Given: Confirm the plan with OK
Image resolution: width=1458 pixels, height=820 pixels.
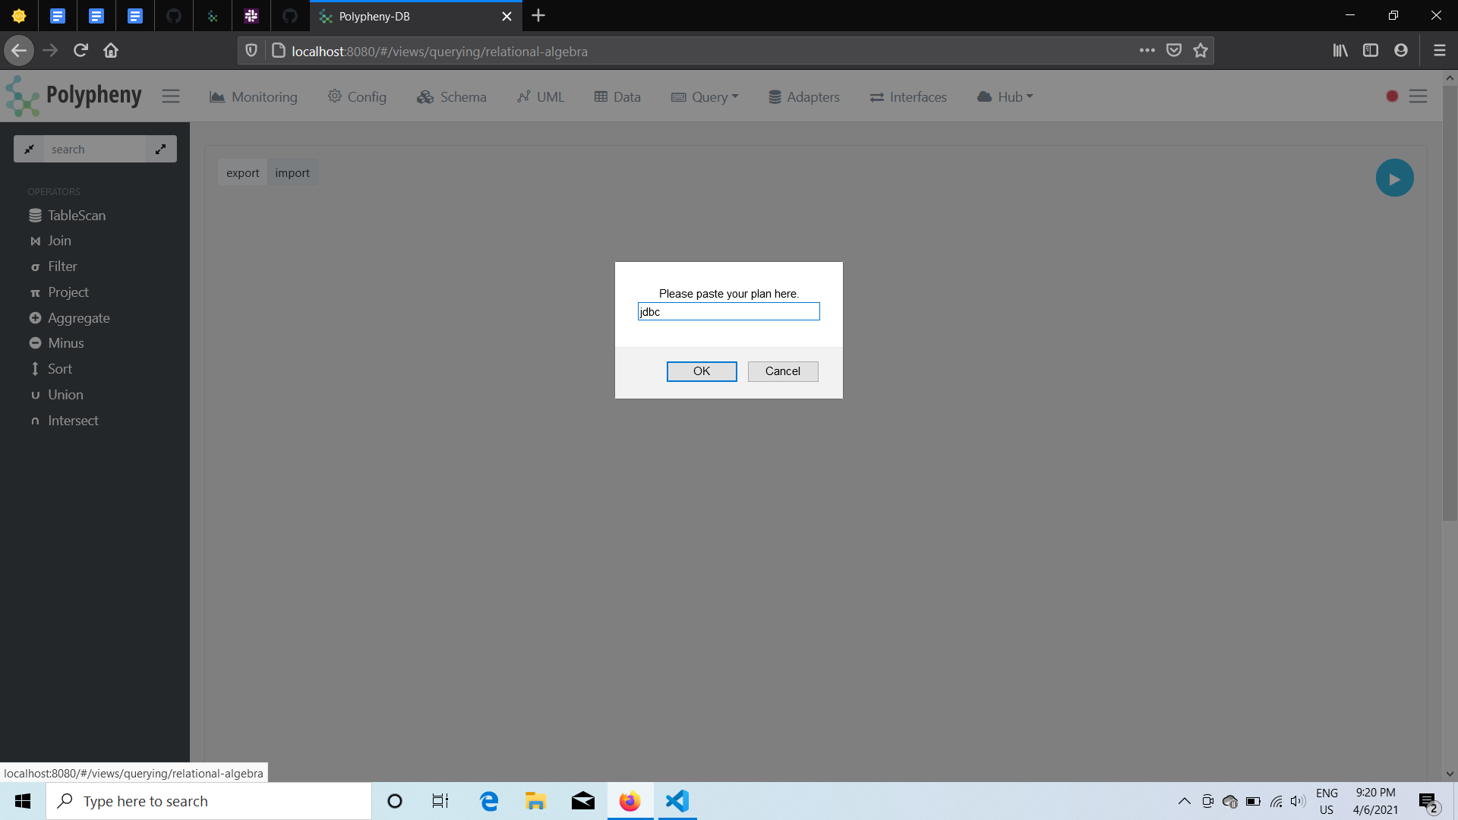Looking at the screenshot, I should click(701, 371).
